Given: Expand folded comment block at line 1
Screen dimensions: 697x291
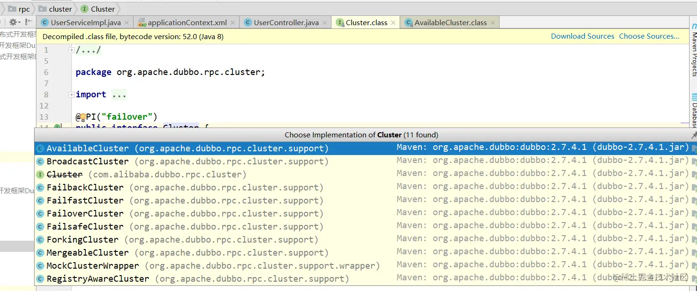Looking at the screenshot, I should coord(71,50).
